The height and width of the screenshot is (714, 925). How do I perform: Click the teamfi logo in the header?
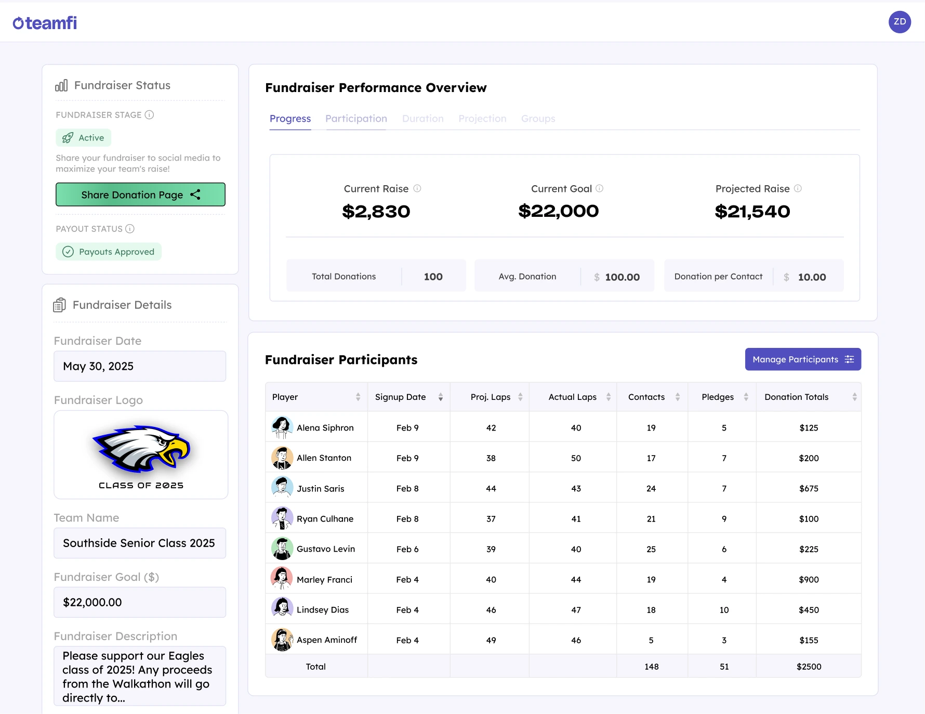point(45,22)
